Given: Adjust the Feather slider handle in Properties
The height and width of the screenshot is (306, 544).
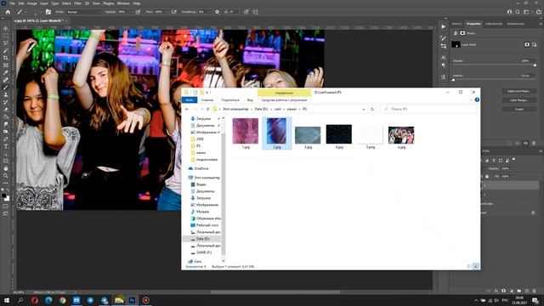Looking at the screenshot, I should (x=453, y=79).
